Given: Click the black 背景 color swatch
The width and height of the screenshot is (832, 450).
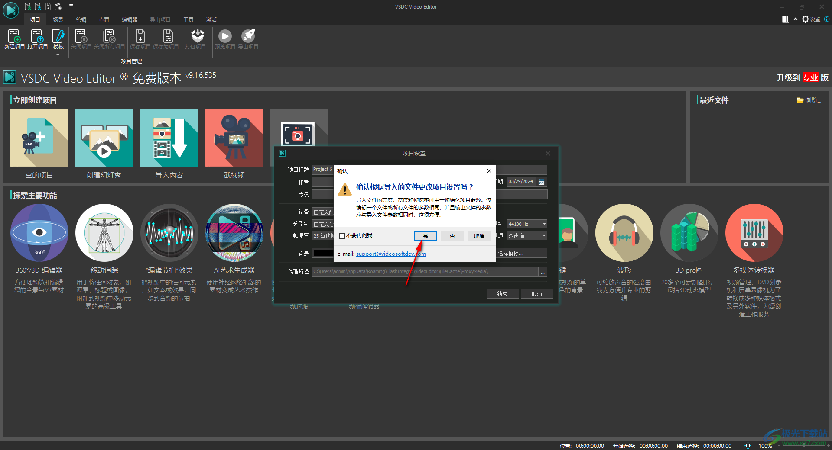Looking at the screenshot, I should 323,253.
